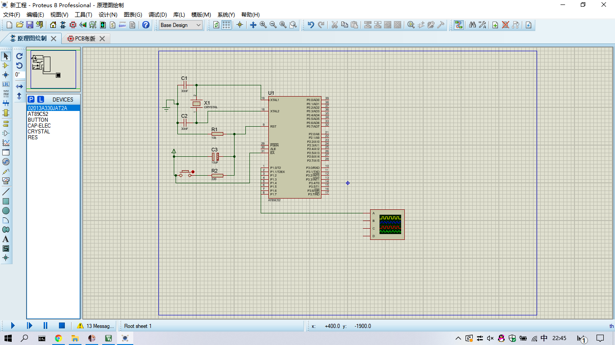The image size is (615, 345).
Task: Click the Save Project icon
Action: (x=30, y=25)
